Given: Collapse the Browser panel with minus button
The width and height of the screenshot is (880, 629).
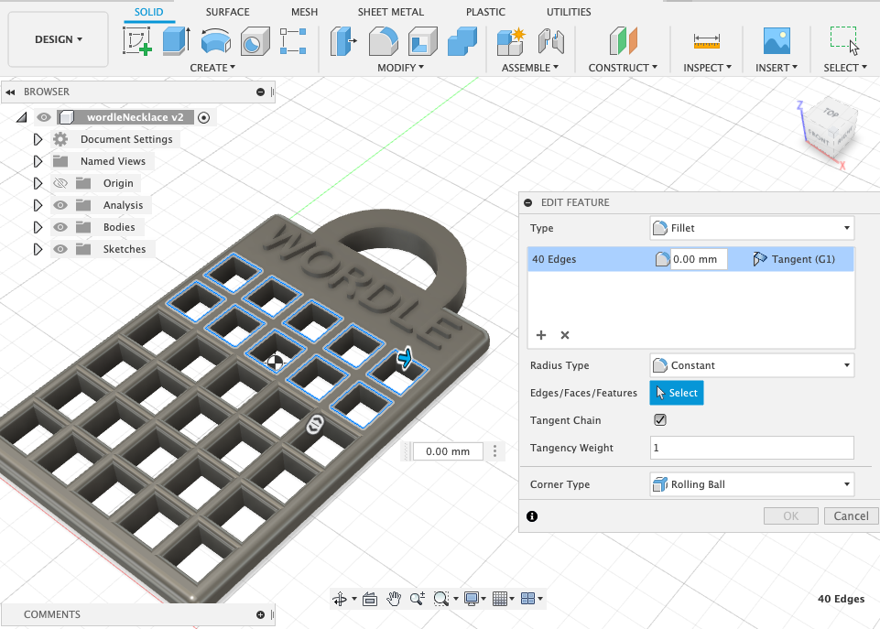Looking at the screenshot, I should (260, 92).
